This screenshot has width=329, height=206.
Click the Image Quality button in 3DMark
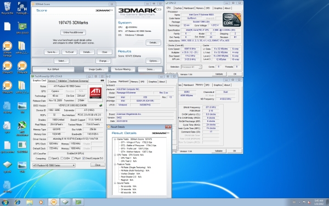click(96, 69)
